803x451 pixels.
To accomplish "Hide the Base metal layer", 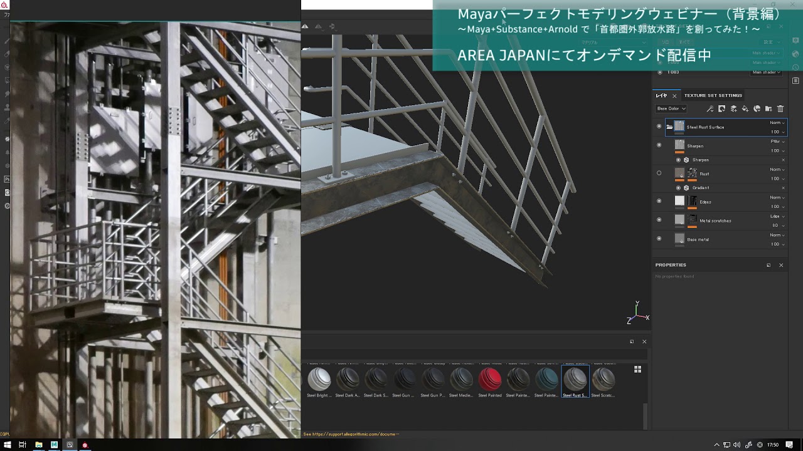I will pos(659,239).
